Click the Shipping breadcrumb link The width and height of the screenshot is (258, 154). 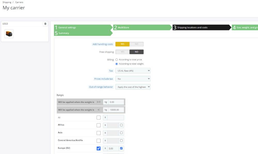tap(7, 2)
